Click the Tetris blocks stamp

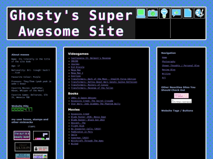click(x=41, y=135)
